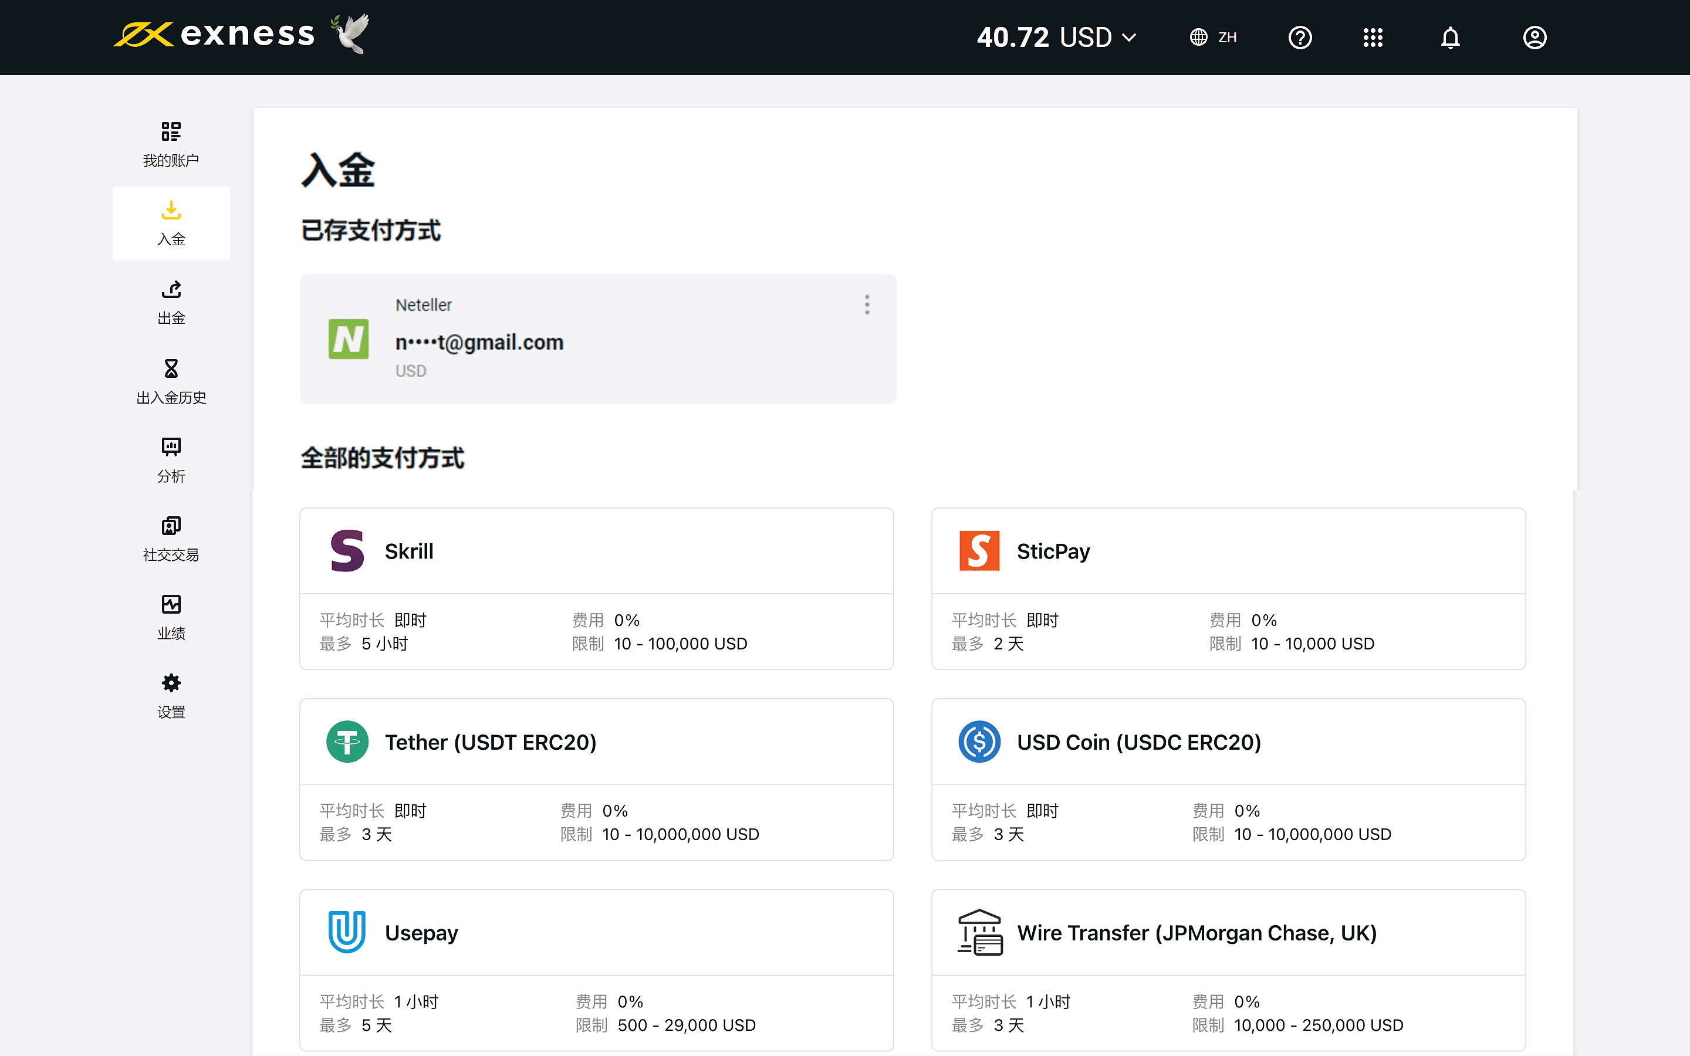The height and width of the screenshot is (1056, 1690).
Task: Click the Neteller logo icon
Action: 349,340
